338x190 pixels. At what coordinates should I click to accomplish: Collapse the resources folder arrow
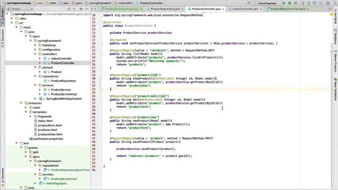coord(21,103)
